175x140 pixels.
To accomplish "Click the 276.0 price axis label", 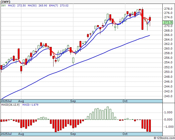I will [168, 13].
